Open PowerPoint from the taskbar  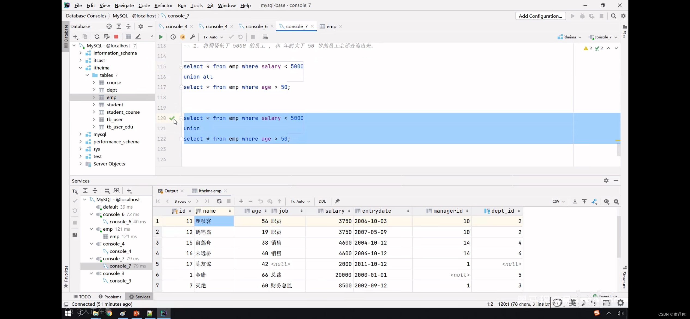(136, 313)
